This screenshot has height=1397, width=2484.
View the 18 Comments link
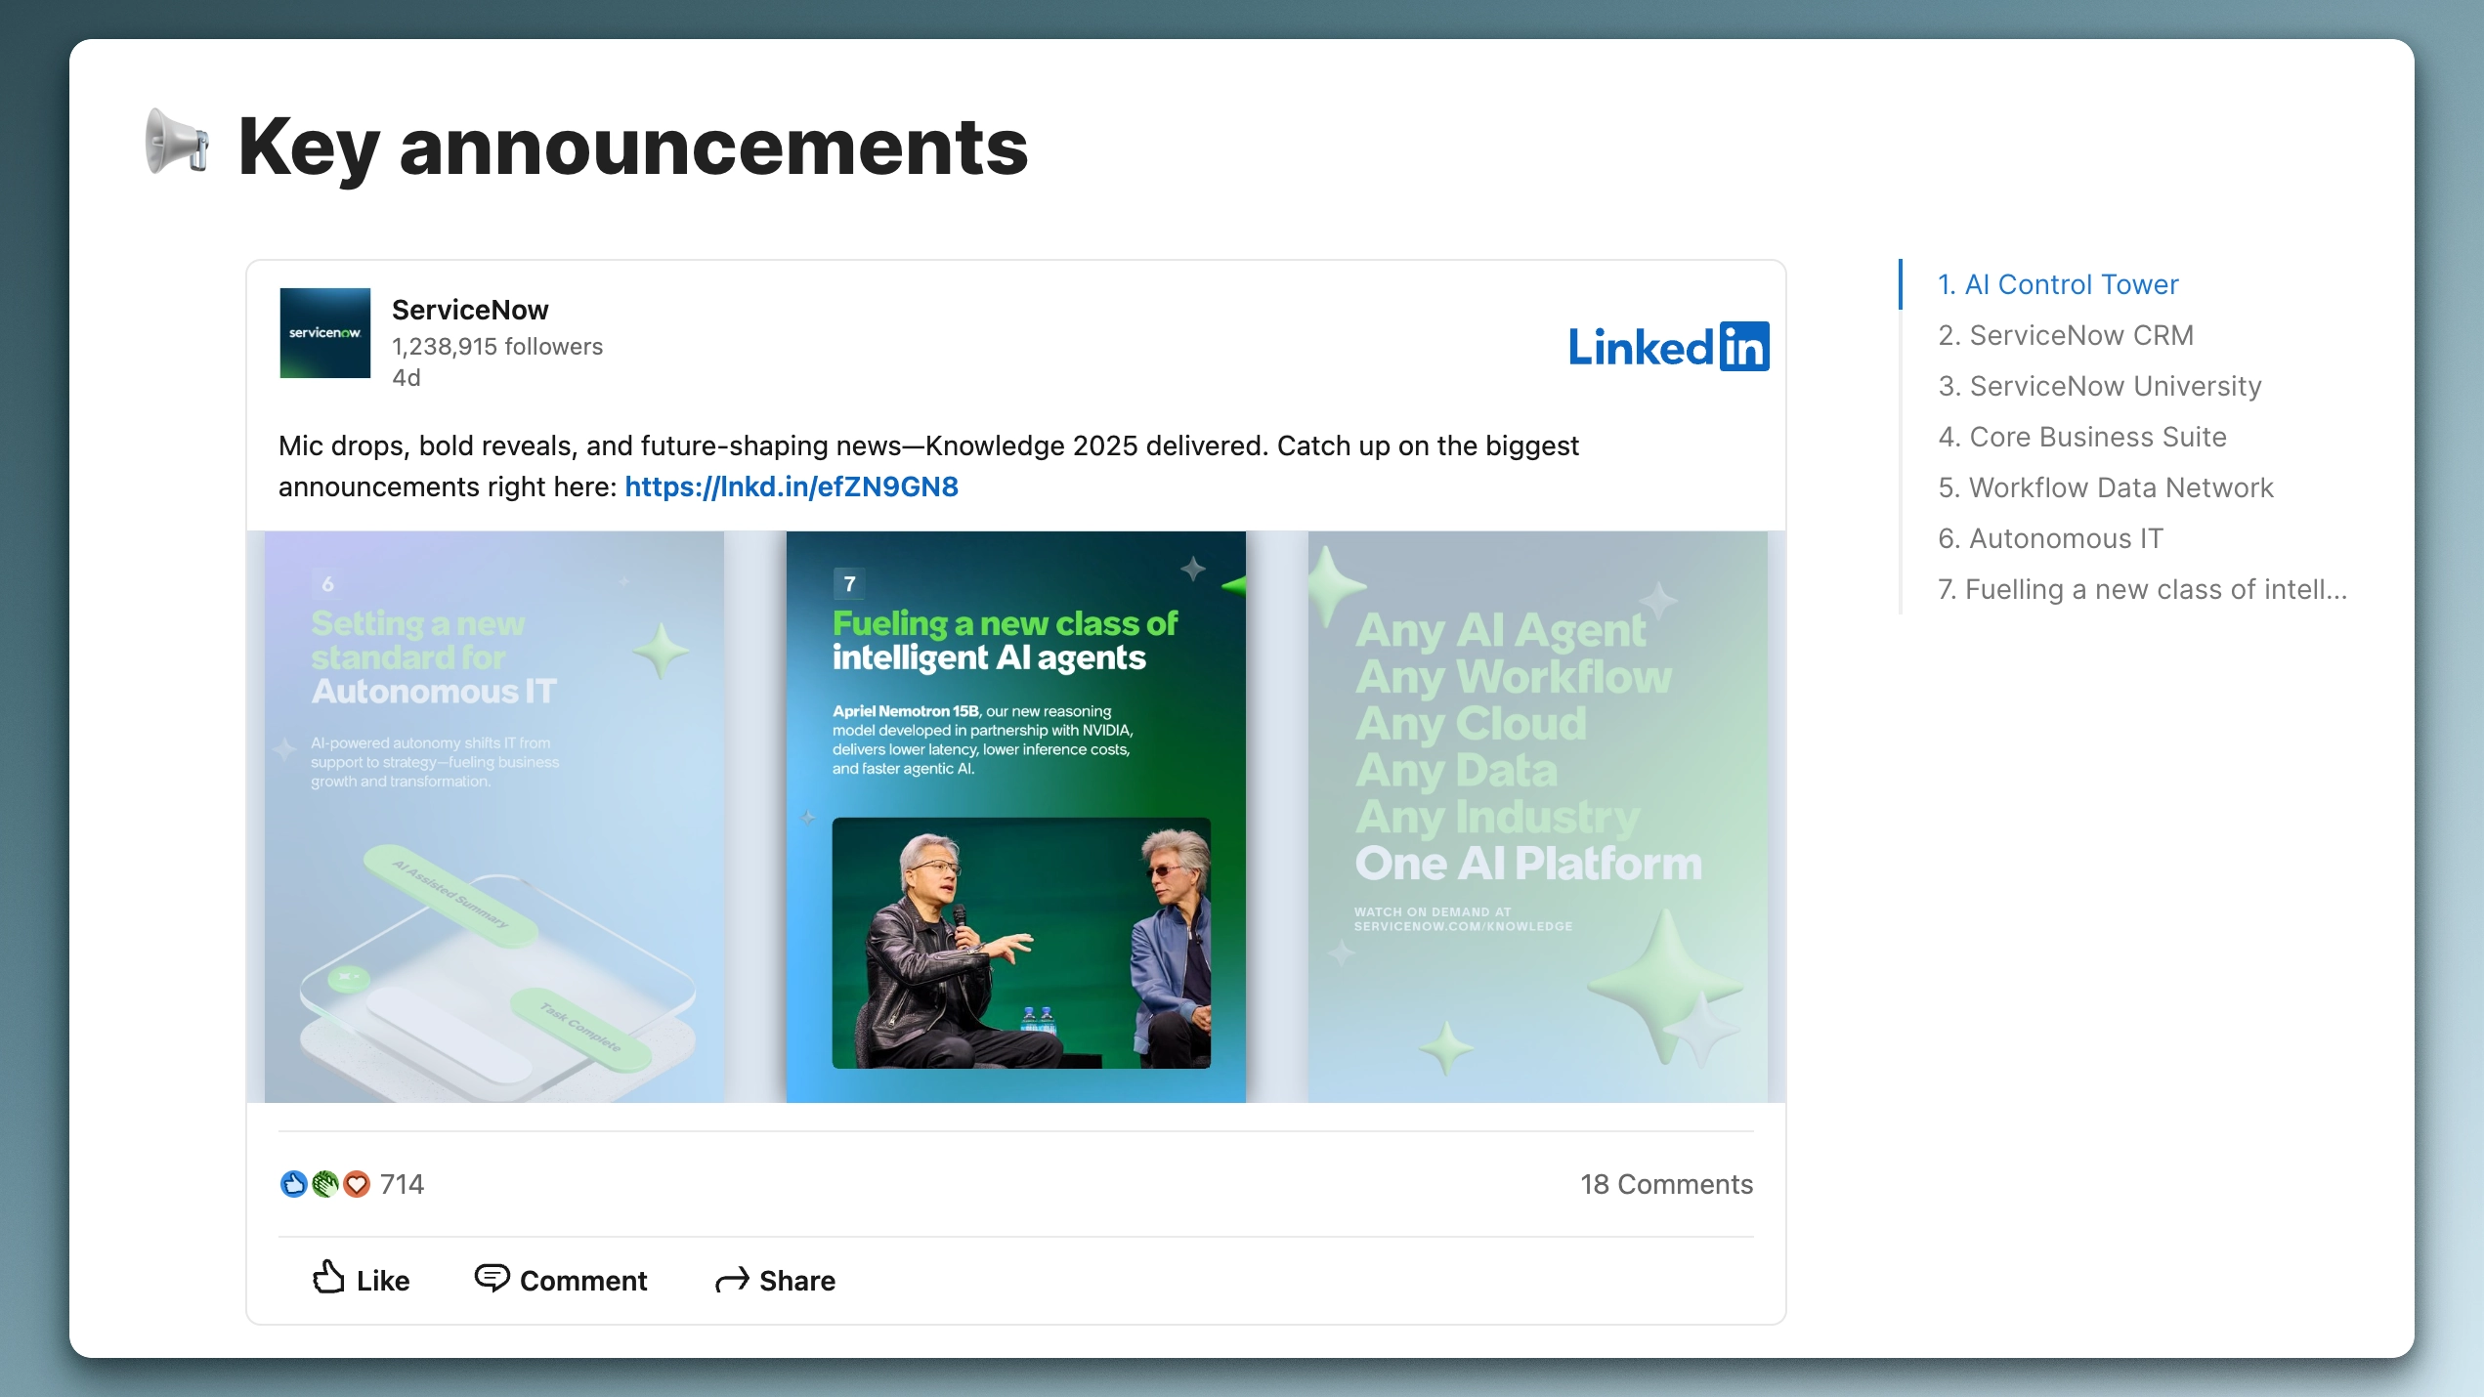point(1666,1184)
